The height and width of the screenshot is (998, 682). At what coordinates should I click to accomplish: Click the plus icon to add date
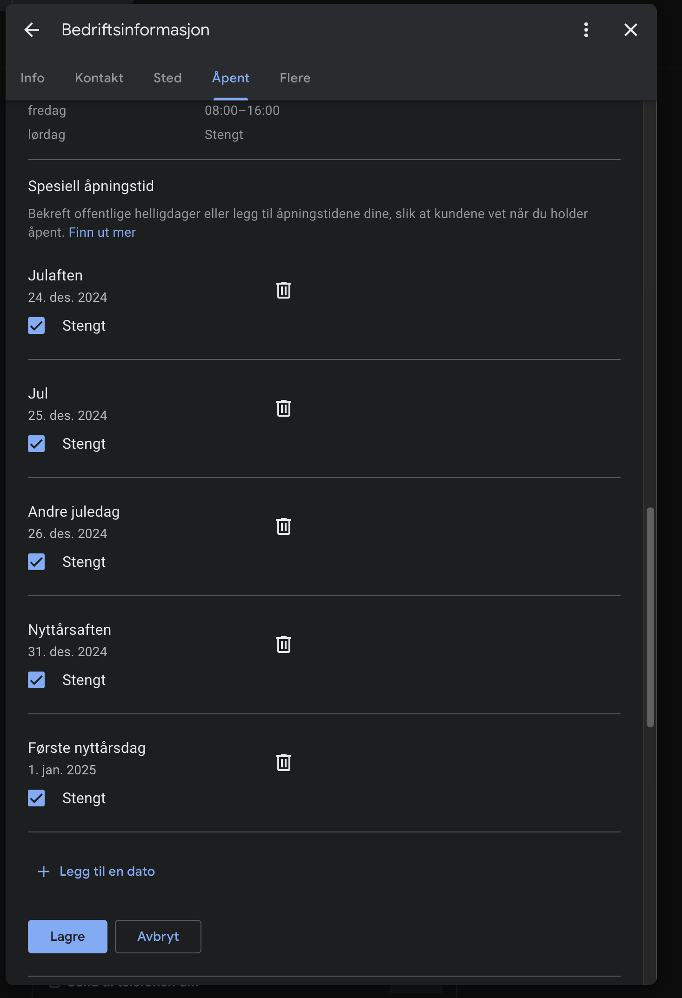pyautogui.click(x=44, y=872)
